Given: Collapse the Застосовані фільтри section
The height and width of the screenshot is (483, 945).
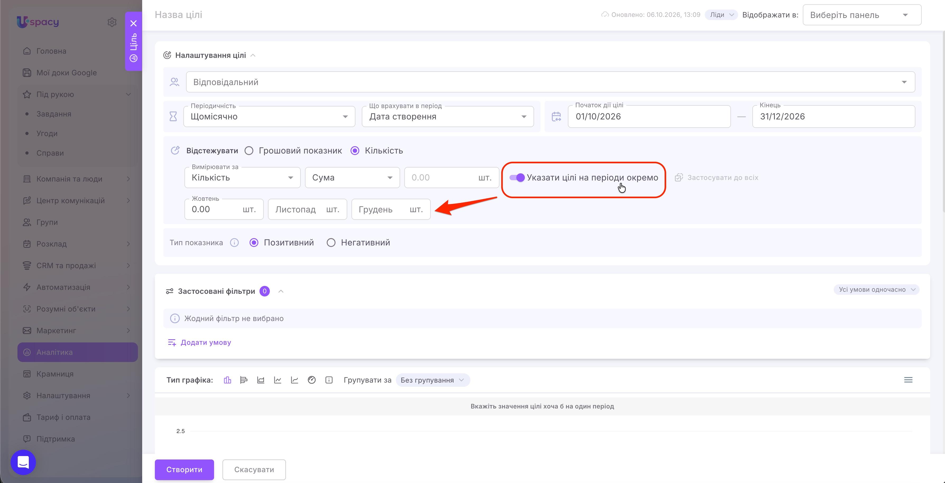Looking at the screenshot, I should [281, 291].
